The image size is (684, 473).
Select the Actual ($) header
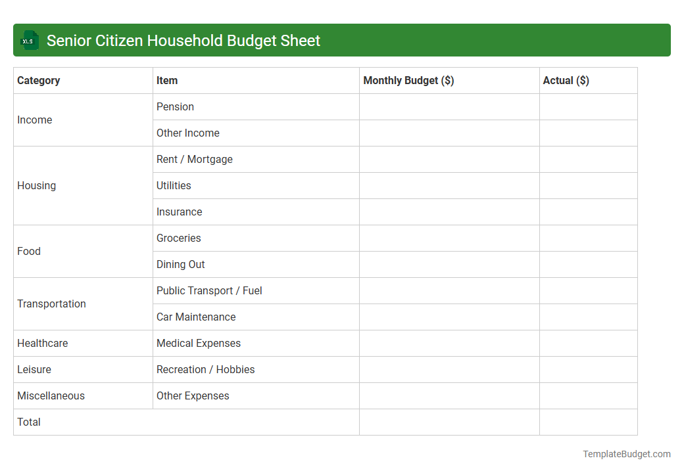(566, 80)
